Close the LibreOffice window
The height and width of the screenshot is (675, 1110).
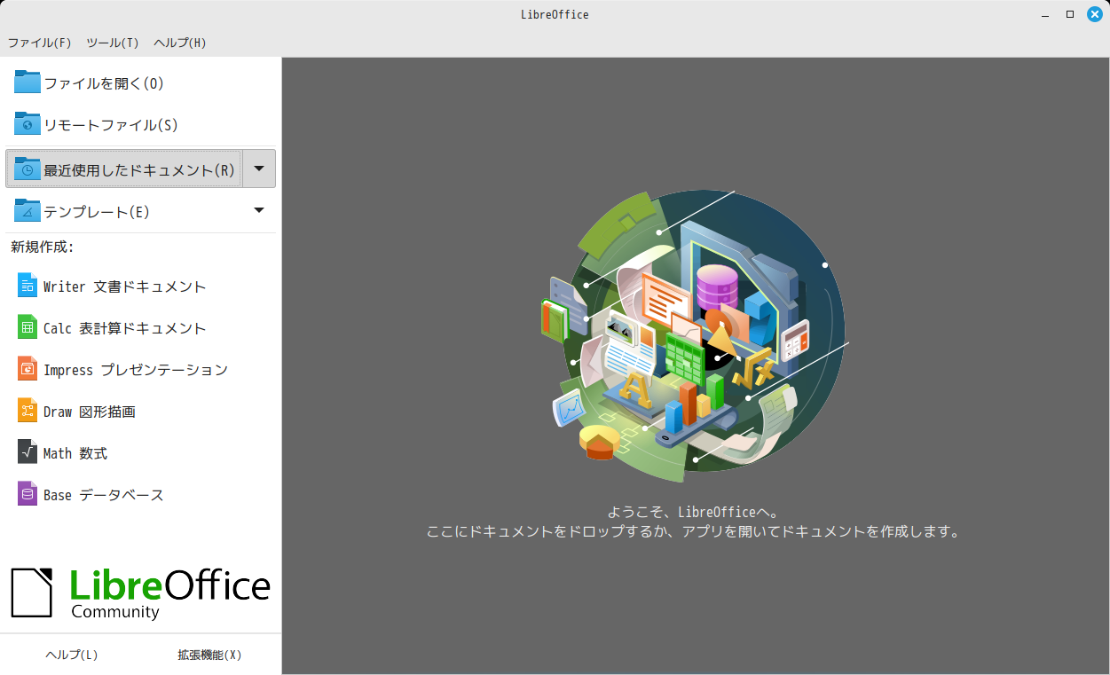[x=1094, y=14]
